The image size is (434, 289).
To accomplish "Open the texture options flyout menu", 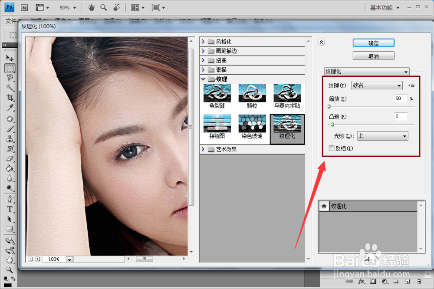I will [411, 85].
